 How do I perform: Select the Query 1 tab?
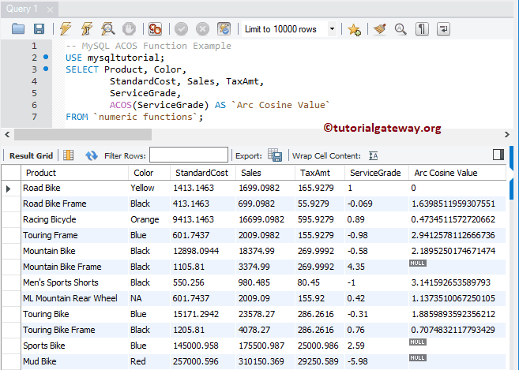tap(21, 9)
